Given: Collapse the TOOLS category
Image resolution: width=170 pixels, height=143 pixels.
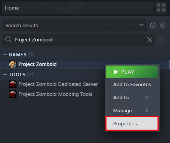Looking at the screenshot, I should pos(5,75).
